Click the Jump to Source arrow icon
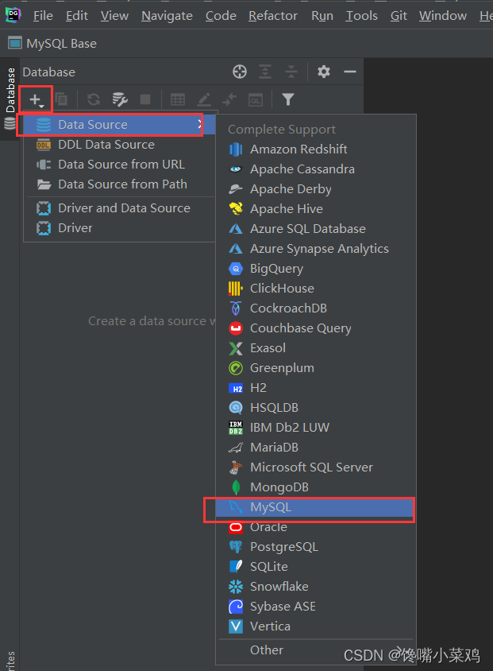 [229, 99]
